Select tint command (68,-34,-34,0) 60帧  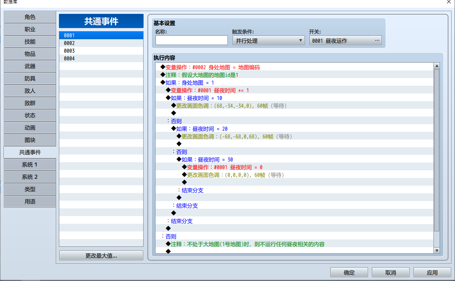pyautogui.click(x=294, y=106)
